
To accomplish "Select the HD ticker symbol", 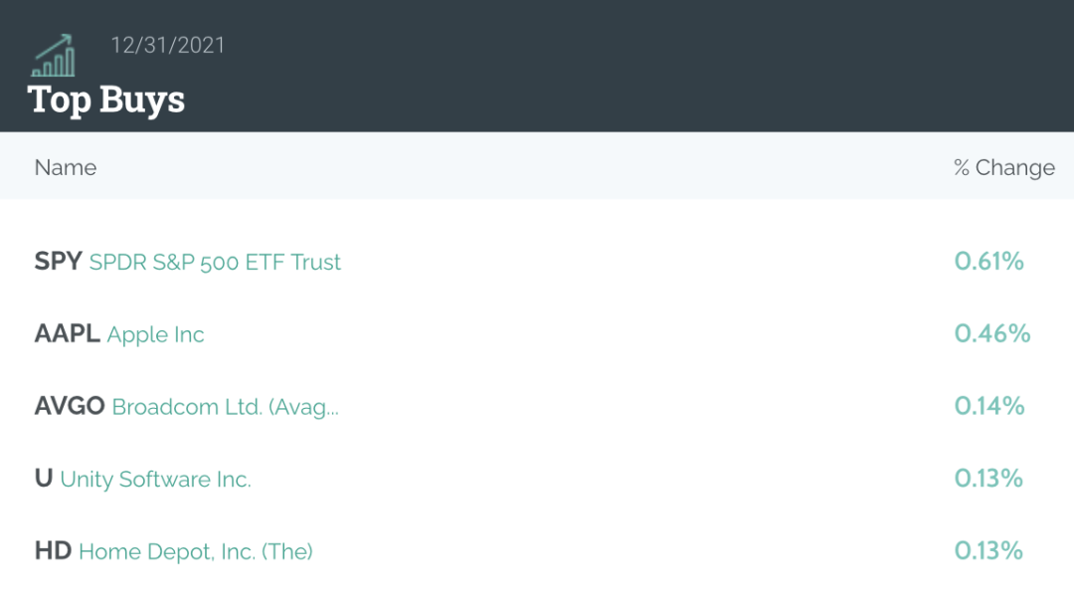I will tap(53, 550).
